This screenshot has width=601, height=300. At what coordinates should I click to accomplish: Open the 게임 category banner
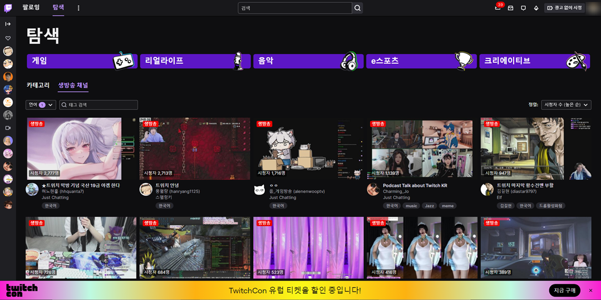coord(82,61)
